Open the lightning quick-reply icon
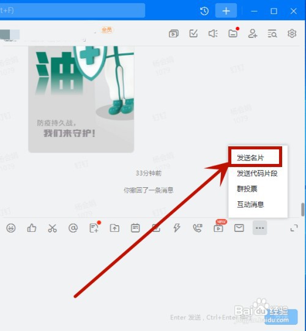The image size is (306, 331). click(x=176, y=228)
